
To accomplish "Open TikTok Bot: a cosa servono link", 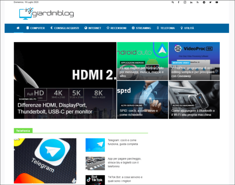I will click(x=125, y=179).
